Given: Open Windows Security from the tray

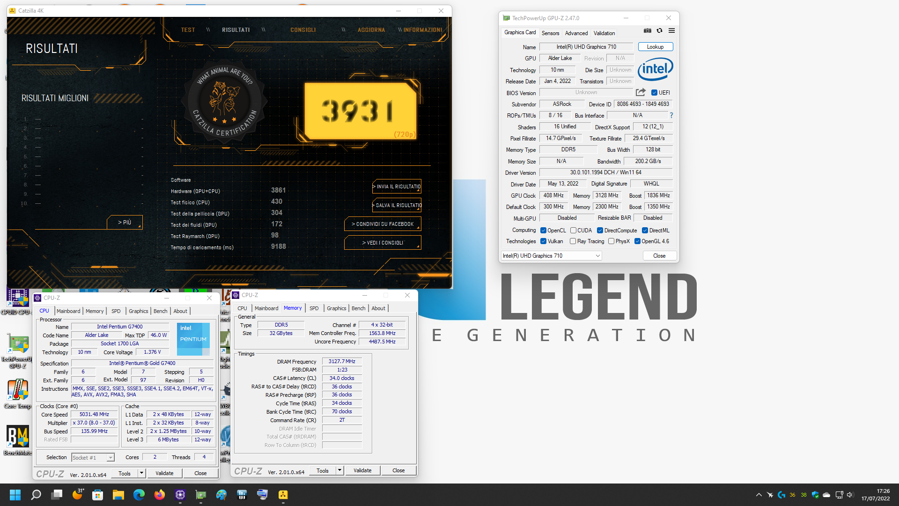Looking at the screenshot, I should pyautogui.click(x=815, y=495).
